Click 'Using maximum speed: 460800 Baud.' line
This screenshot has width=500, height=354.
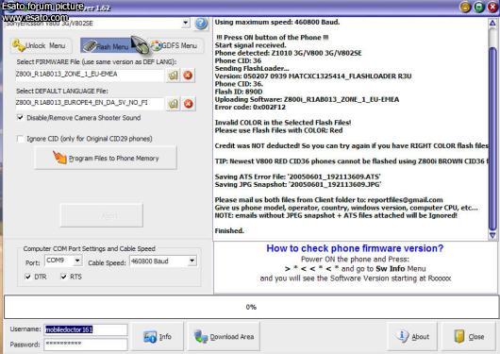pyautogui.click(x=277, y=23)
